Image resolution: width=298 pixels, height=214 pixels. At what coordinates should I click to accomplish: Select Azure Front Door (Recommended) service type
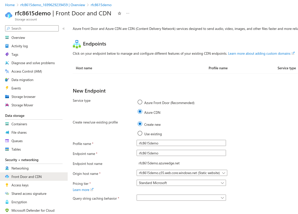pos(140,102)
